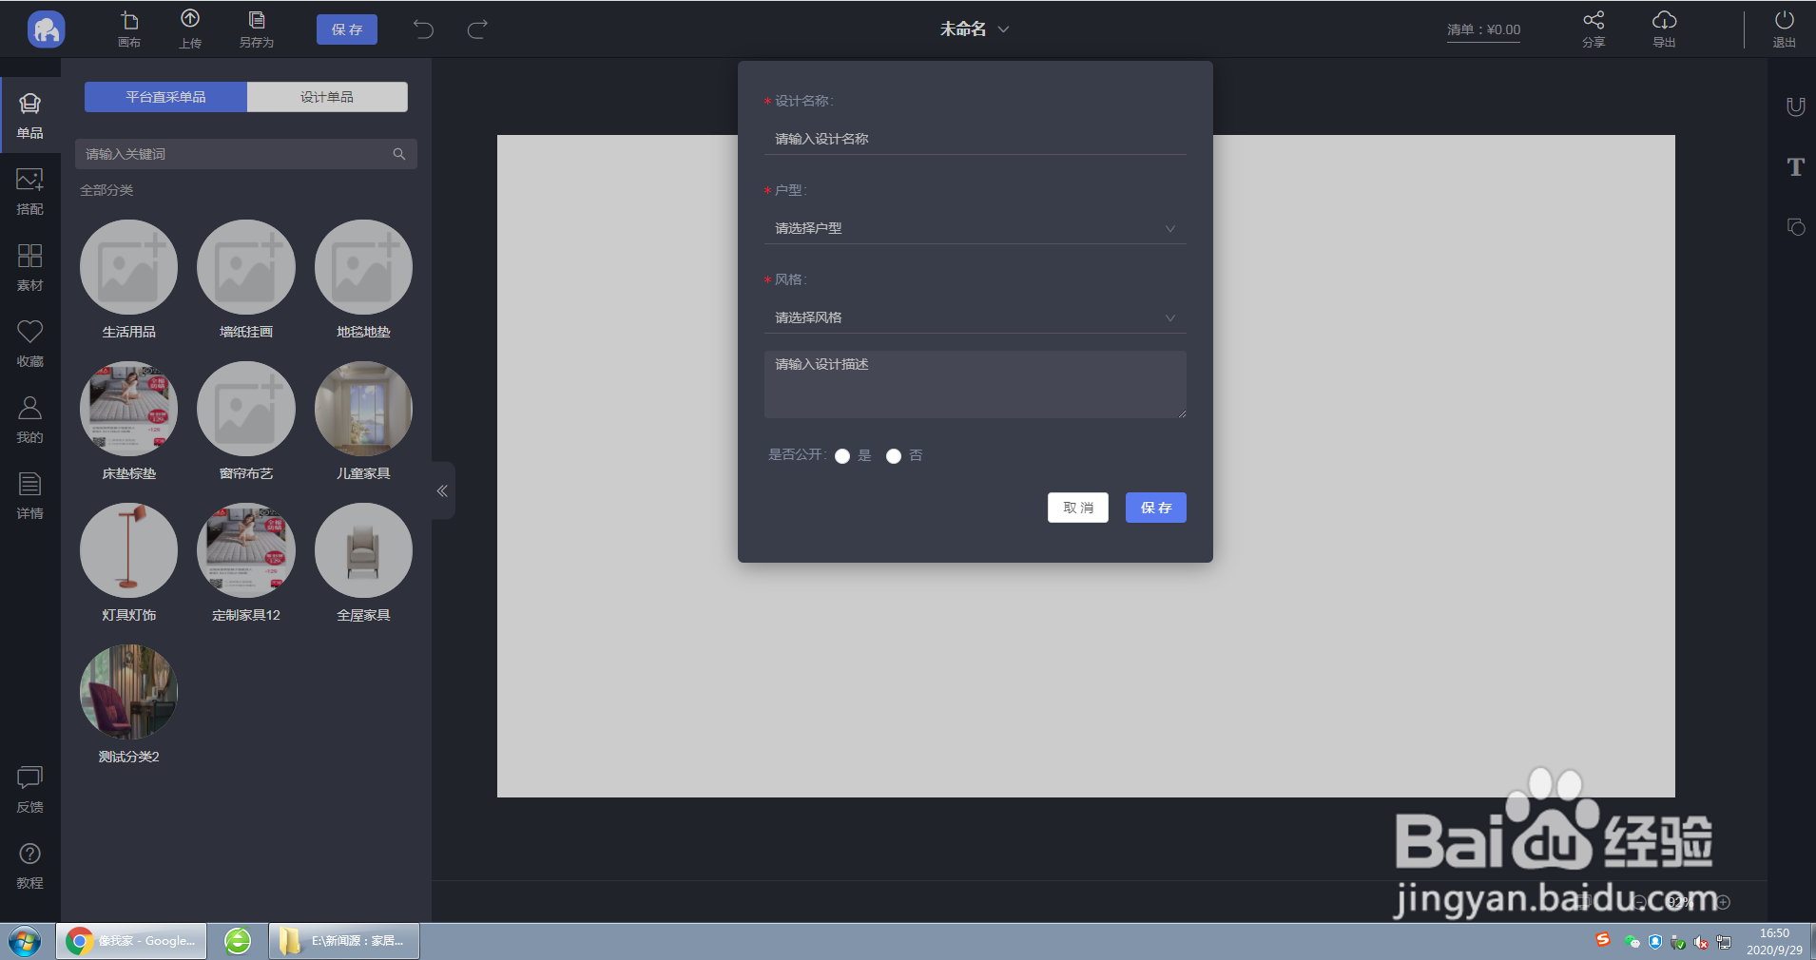The height and width of the screenshot is (960, 1816).
Task: Select the 床垫棕垫 category
Action: pyautogui.click(x=129, y=421)
